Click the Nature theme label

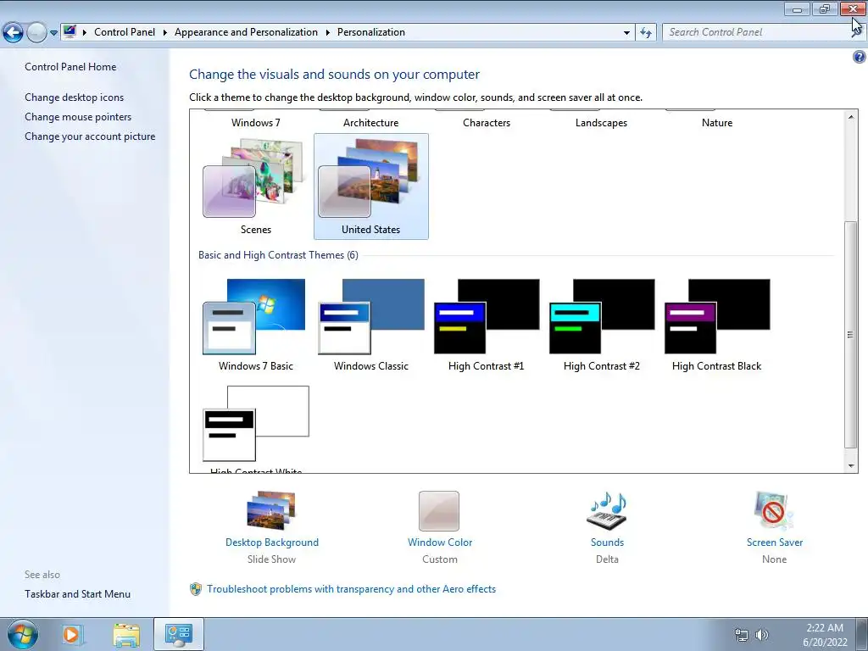point(717,123)
